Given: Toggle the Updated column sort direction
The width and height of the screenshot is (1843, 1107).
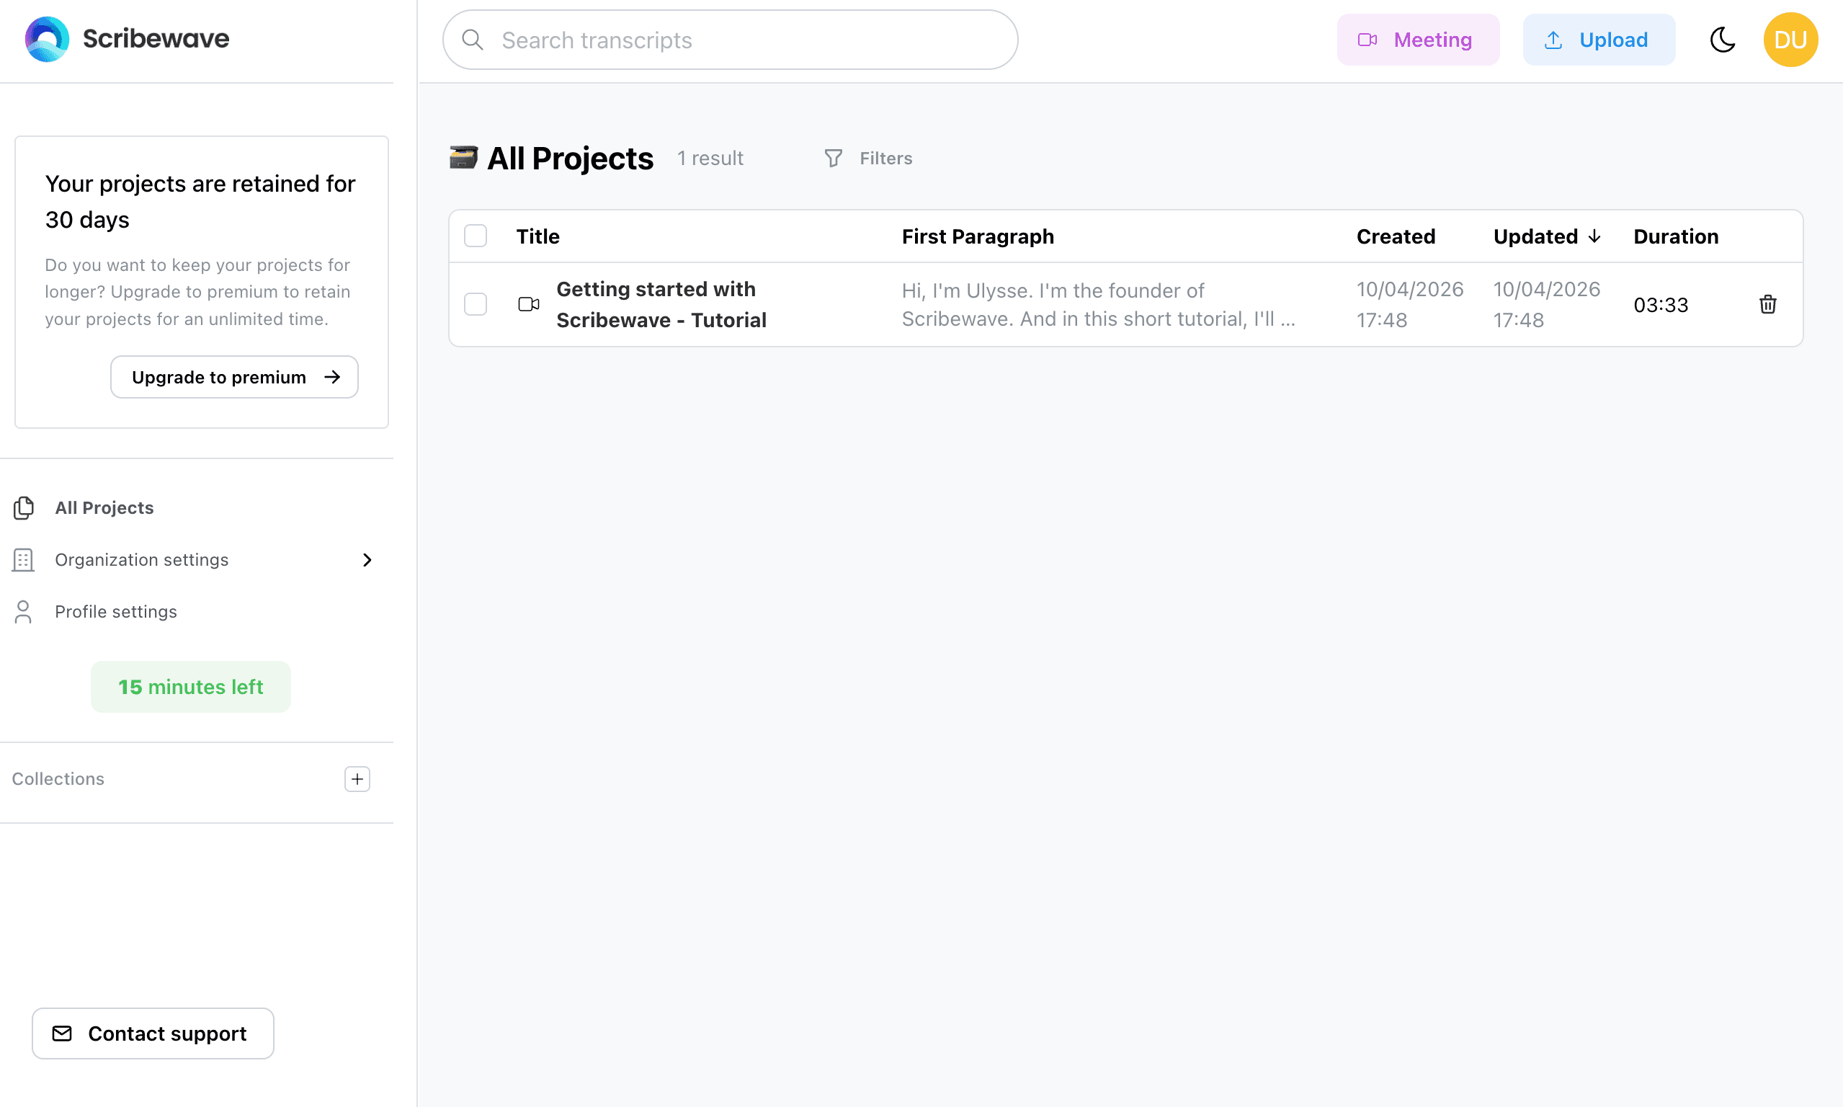Looking at the screenshot, I should pos(1594,236).
